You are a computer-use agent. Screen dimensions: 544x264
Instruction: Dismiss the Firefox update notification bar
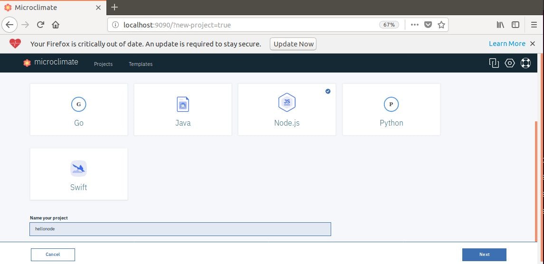pyautogui.click(x=533, y=44)
